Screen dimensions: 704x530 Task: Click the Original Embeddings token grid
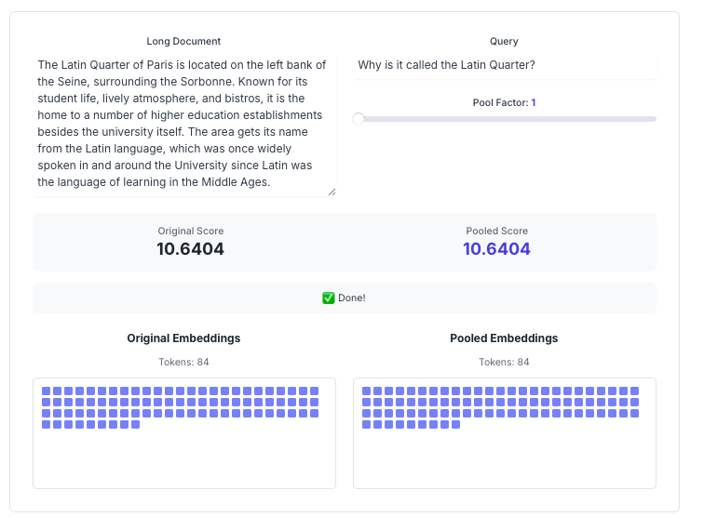(184, 433)
